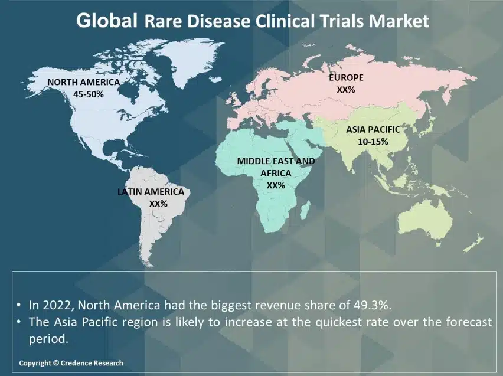Select the LATIN AMERICA region label

click(151, 192)
